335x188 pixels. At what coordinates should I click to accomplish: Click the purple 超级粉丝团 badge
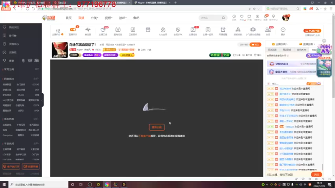click(x=110, y=55)
